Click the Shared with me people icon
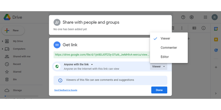 7,57
